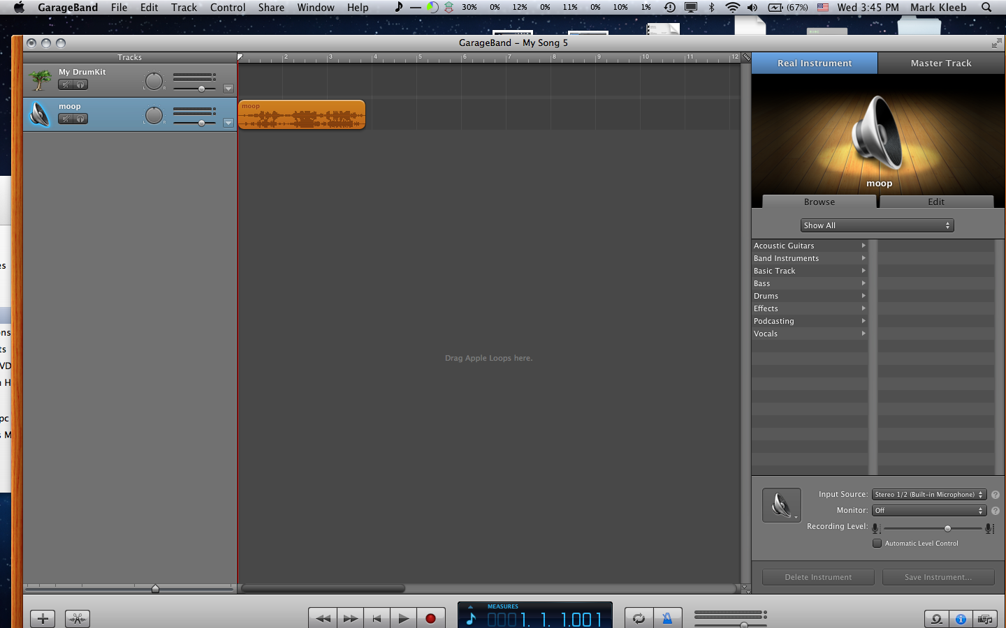Expand Acoustic Guitars category
This screenshot has width=1006, height=628.
coord(810,246)
